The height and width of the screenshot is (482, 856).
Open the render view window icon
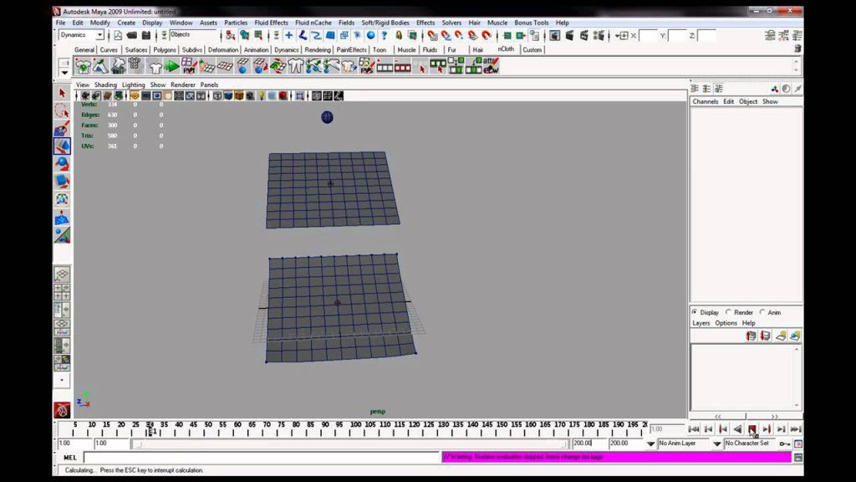click(554, 35)
